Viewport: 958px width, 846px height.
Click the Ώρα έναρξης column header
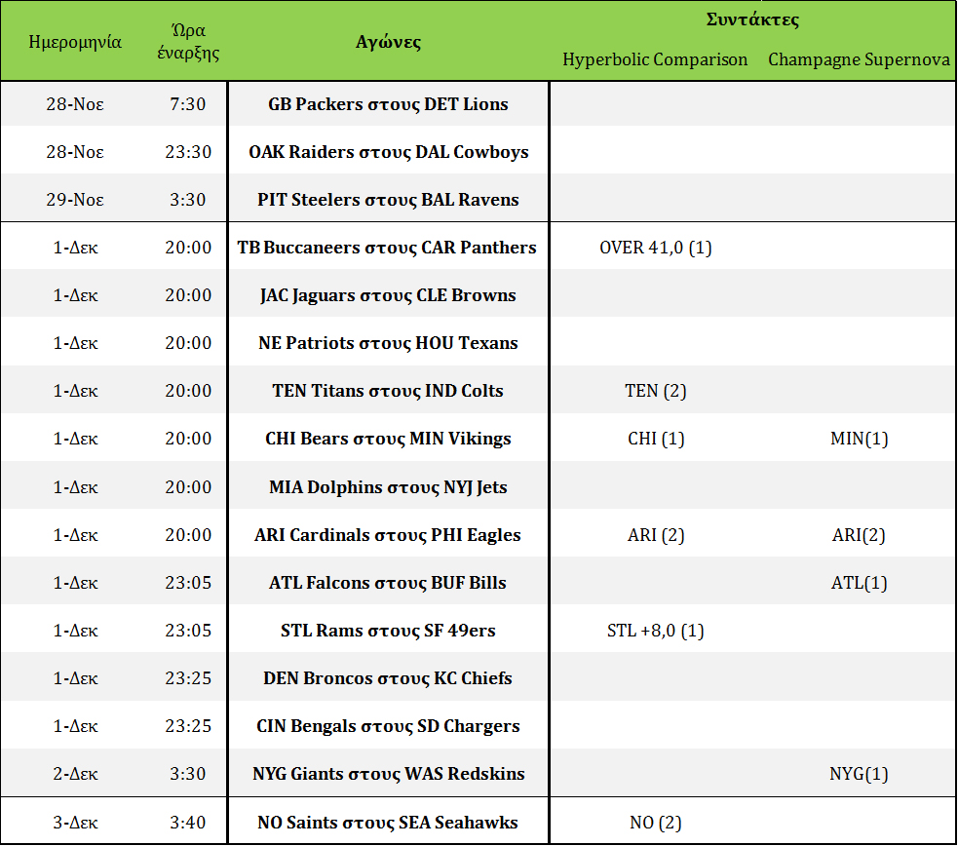click(x=187, y=42)
